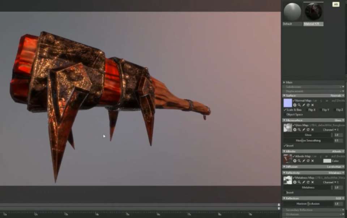Toggle the Normal Map checkbox
The height and width of the screenshot is (218, 347).
294,100
